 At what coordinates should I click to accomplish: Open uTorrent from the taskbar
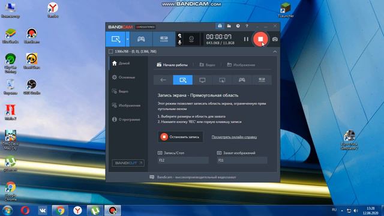click(x=95, y=211)
